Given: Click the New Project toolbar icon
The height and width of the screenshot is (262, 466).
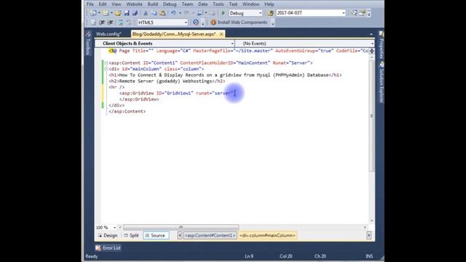Looking at the screenshot, I should [93, 13].
